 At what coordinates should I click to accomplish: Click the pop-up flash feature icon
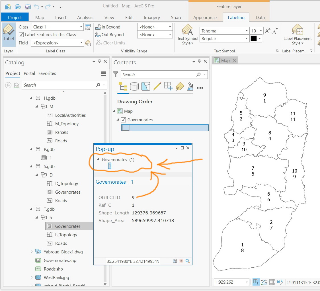tap(181, 261)
